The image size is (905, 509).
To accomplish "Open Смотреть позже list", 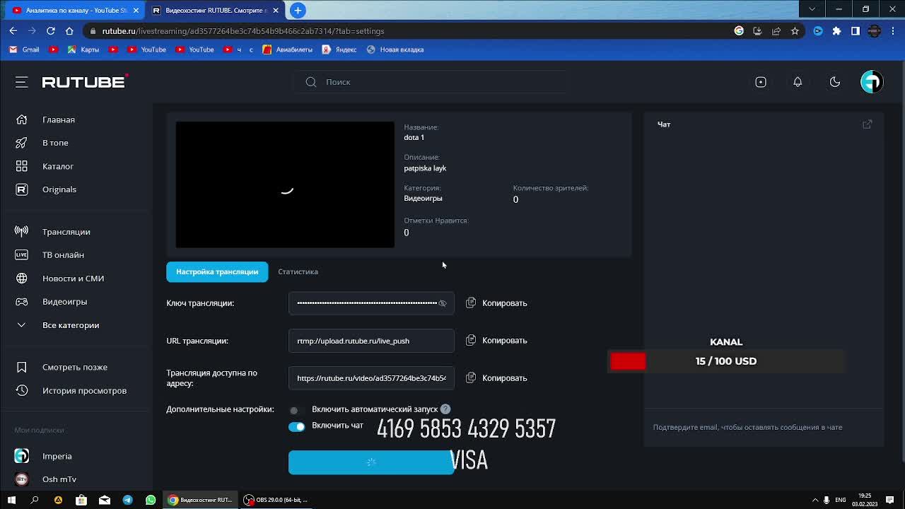I will pos(75,367).
